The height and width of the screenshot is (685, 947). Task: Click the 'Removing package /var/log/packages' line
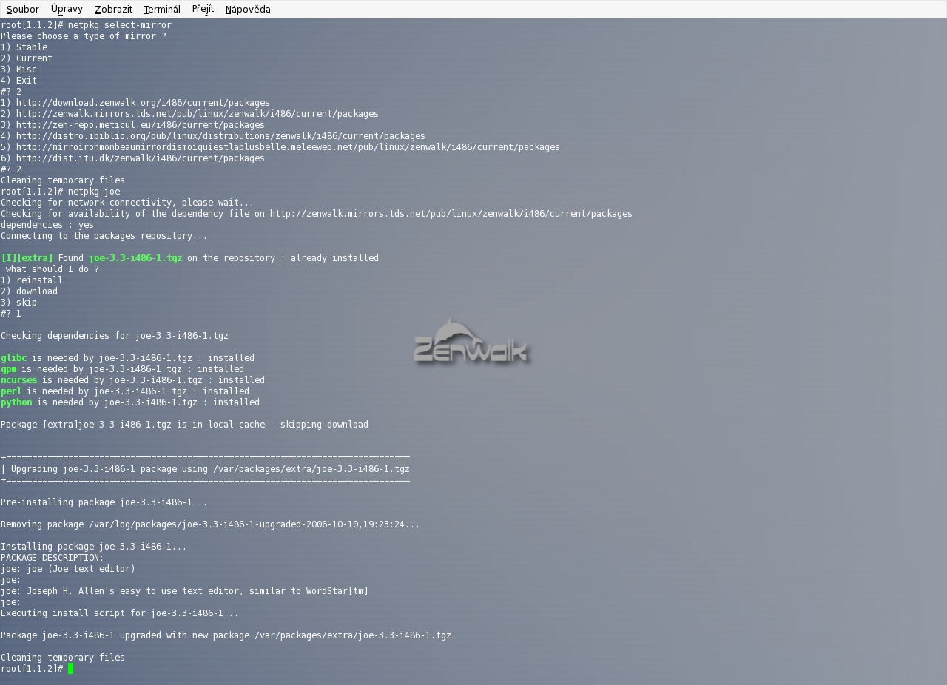[x=210, y=524]
